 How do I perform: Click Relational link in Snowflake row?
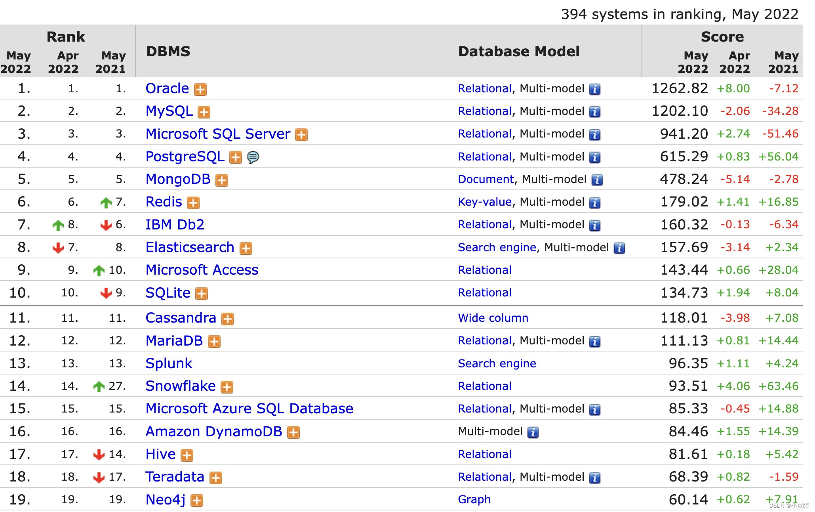pyautogui.click(x=485, y=386)
